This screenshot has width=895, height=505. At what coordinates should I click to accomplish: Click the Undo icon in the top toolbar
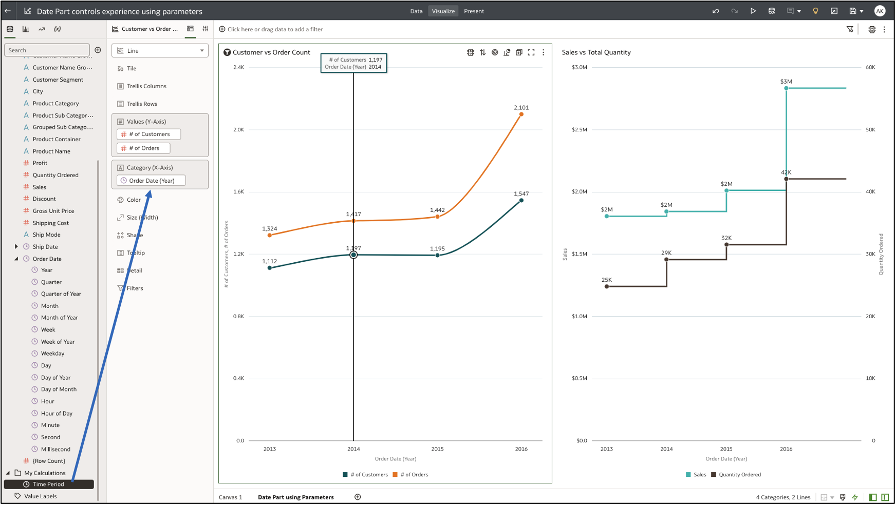[x=716, y=10]
